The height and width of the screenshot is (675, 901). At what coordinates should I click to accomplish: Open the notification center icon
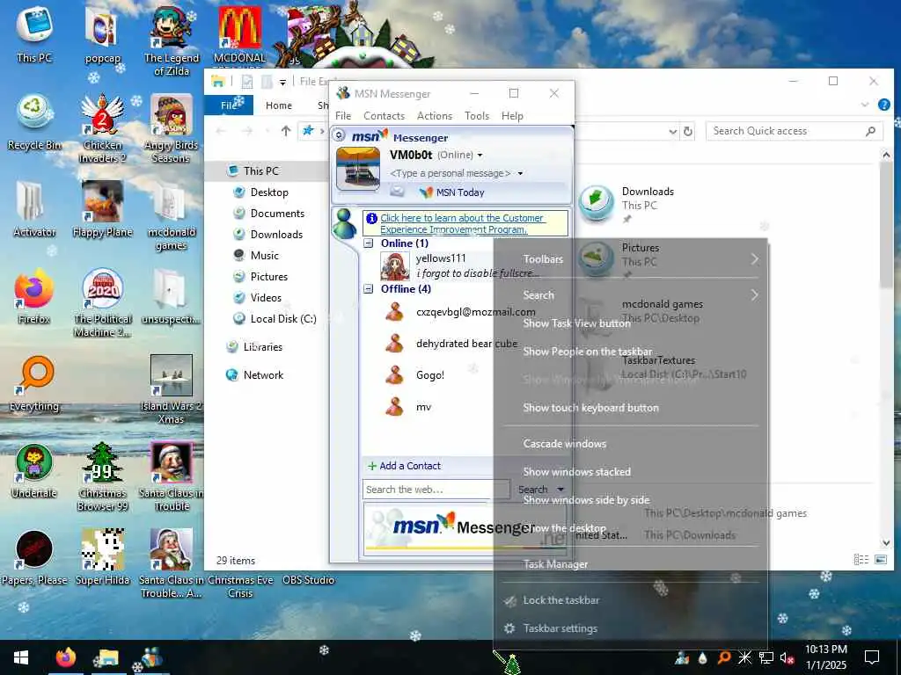tap(872, 657)
